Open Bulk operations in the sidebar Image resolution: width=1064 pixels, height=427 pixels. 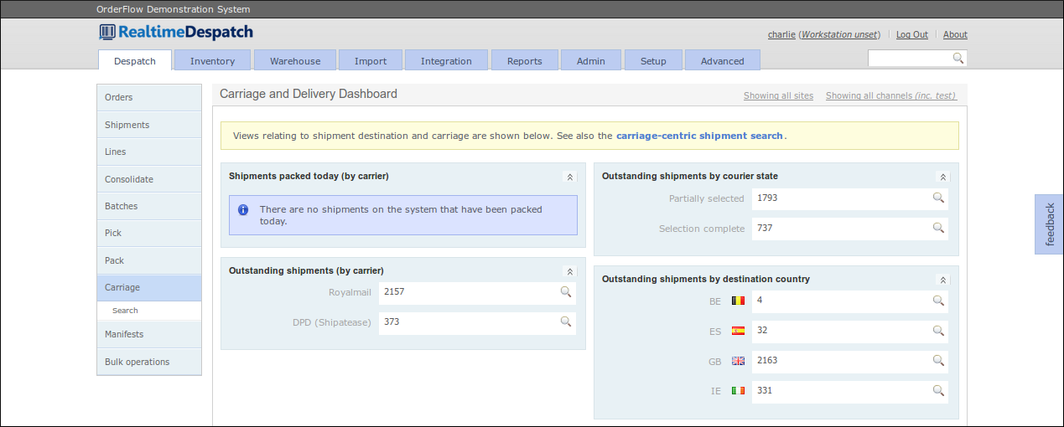point(149,362)
